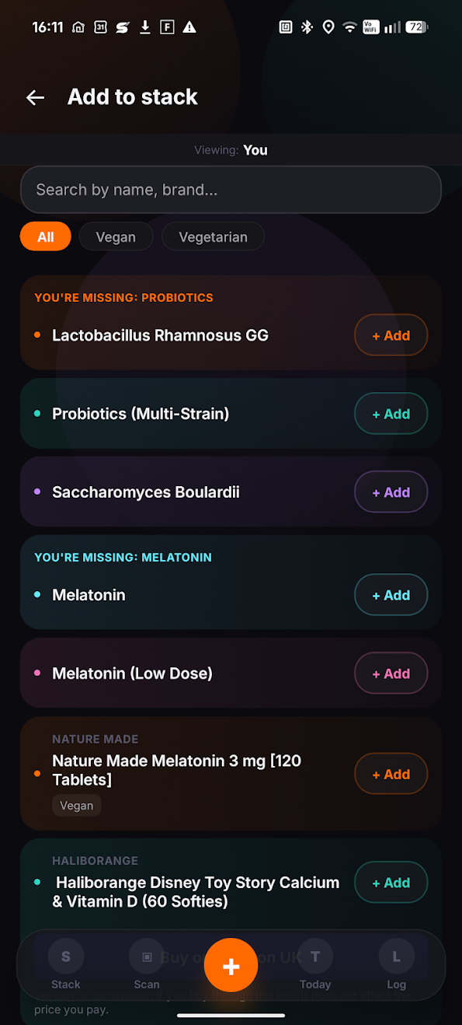Viewport: 462px width, 1025px height.
Task: Open the Viewing: You profile selector
Action: click(231, 150)
